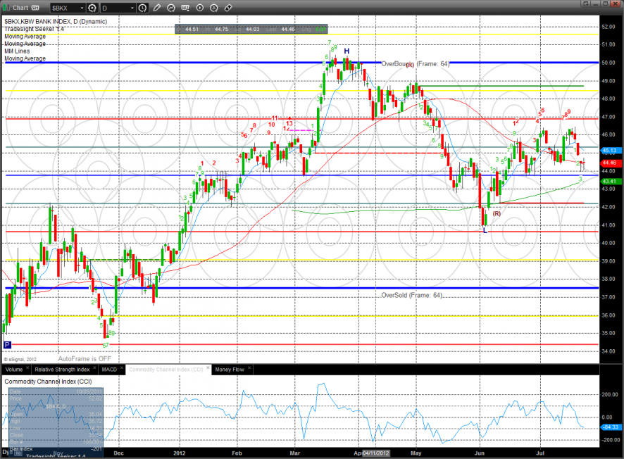Close the Money Flow tab

249,368
